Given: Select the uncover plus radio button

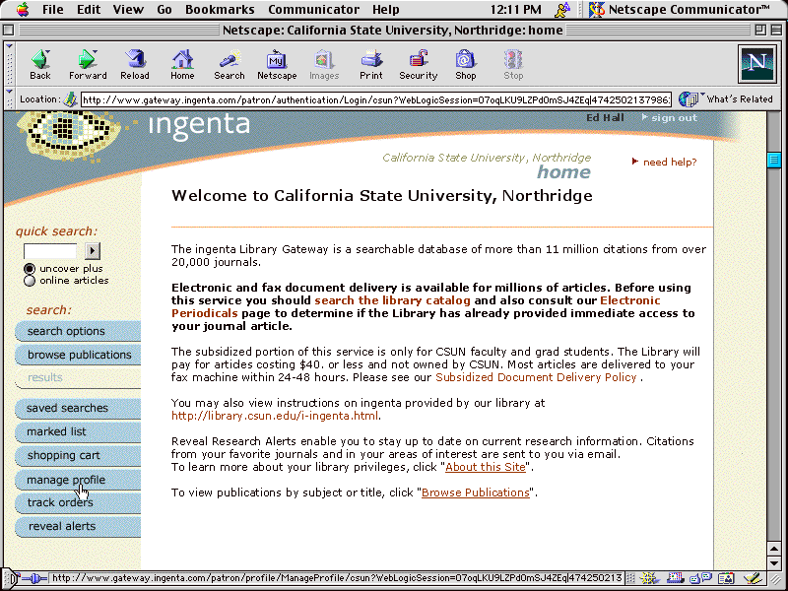Looking at the screenshot, I should 30,269.
